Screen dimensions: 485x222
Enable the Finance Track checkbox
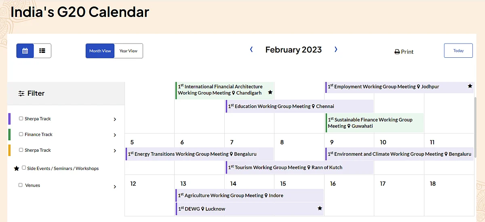pos(21,134)
